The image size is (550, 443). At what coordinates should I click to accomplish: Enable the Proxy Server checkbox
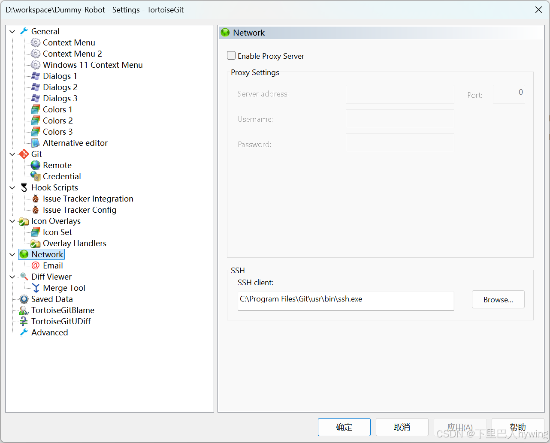pyautogui.click(x=231, y=56)
